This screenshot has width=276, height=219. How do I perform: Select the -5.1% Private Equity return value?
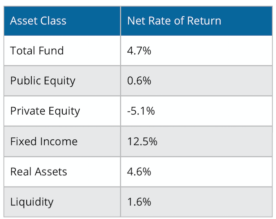(x=141, y=111)
